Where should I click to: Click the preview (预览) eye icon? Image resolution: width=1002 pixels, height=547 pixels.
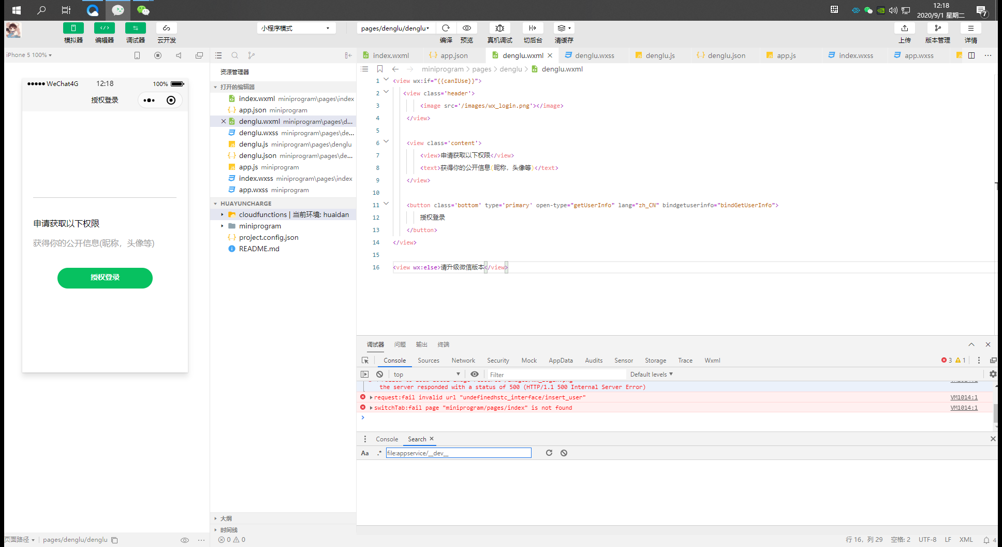[x=467, y=28]
